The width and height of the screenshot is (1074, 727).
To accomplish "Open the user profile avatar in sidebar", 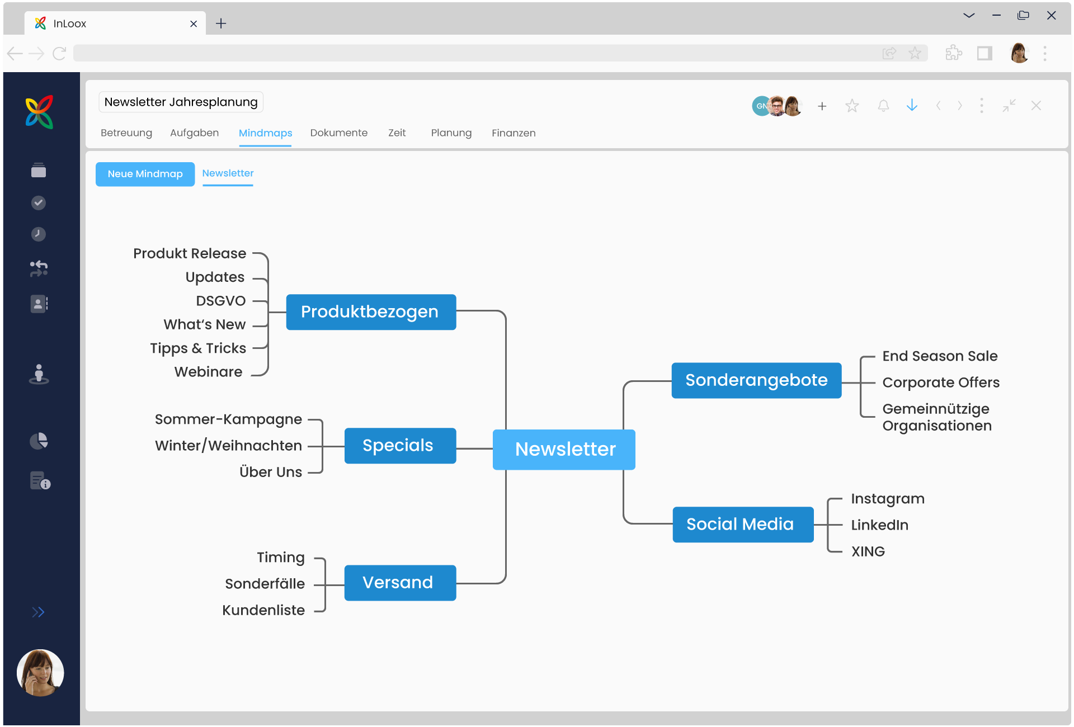I will [x=40, y=673].
